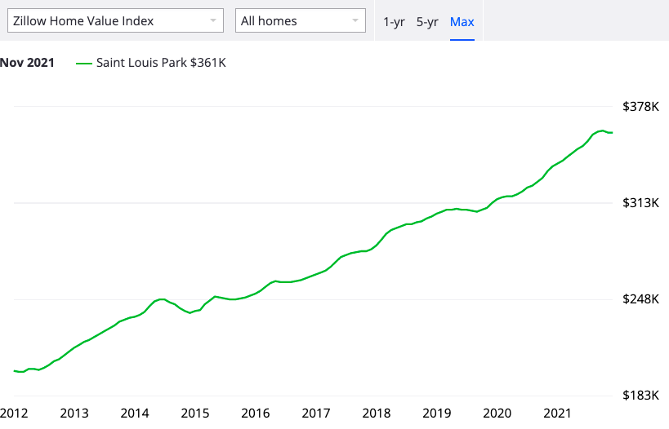
Task: Expand the All homes dropdown arrow
Action: (x=355, y=20)
